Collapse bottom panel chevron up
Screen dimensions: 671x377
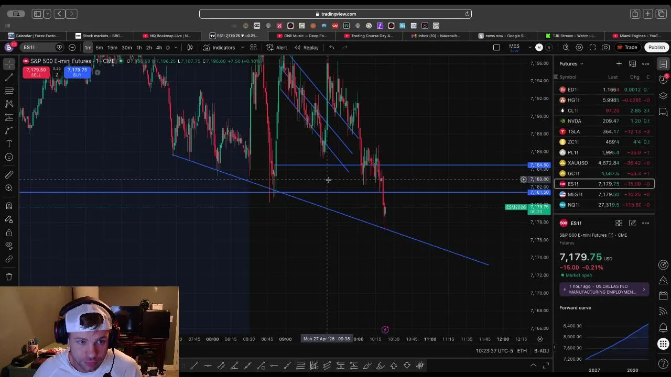pos(533,365)
